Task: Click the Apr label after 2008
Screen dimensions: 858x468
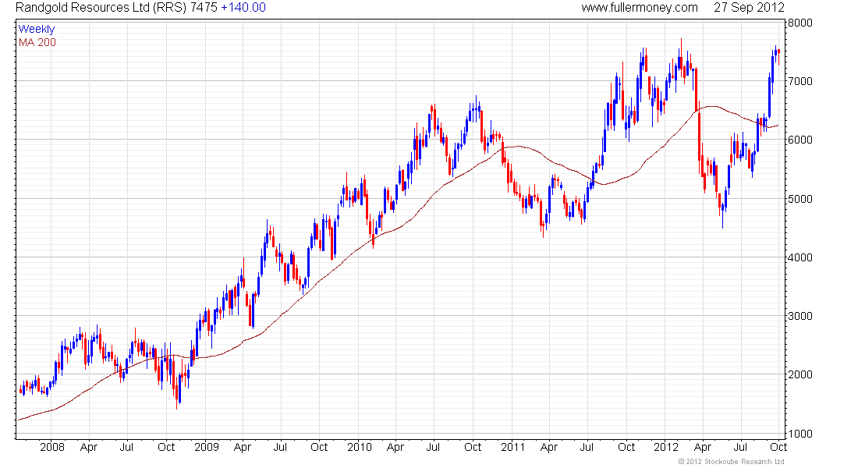Action: pyautogui.click(x=89, y=447)
